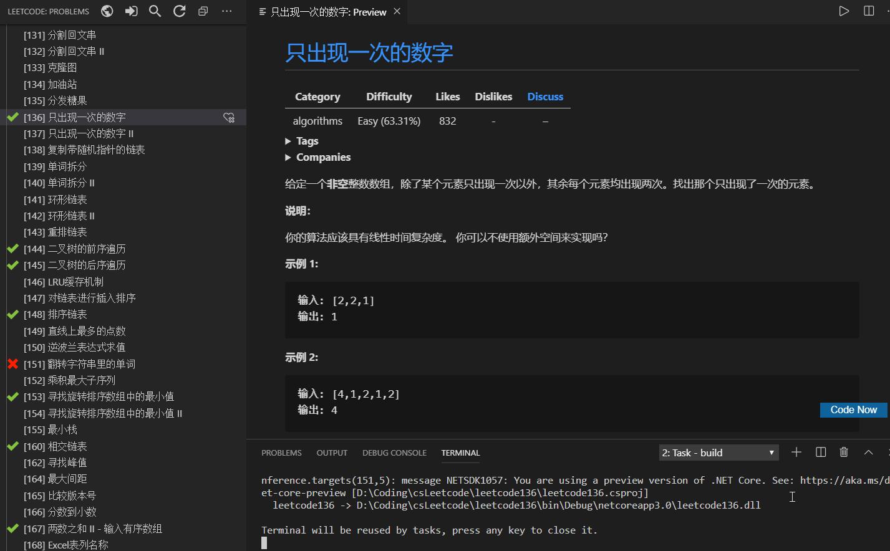Search problems using the magnifier icon
The height and width of the screenshot is (551, 890).
pyautogui.click(x=155, y=11)
